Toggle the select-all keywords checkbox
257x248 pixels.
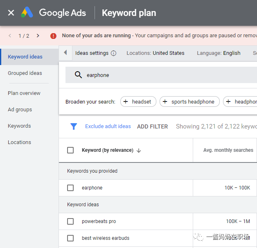[x=70, y=150]
